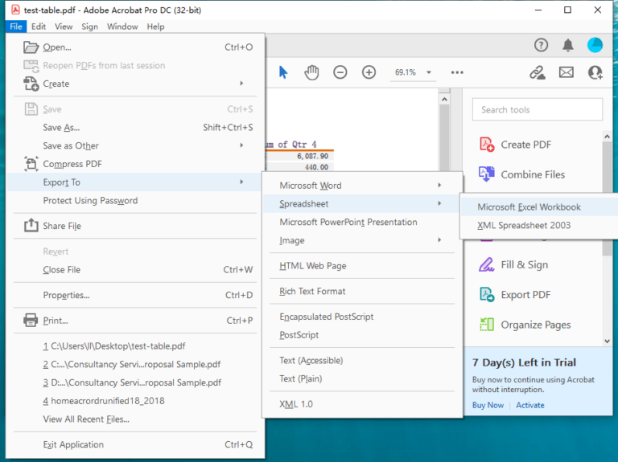Open the user account avatar
Screen dimensions: 618x462
coord(595,45)
